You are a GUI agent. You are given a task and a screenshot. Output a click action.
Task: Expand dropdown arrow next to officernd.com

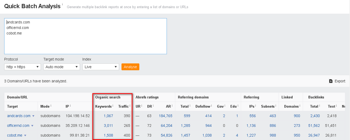pos(32,126)
